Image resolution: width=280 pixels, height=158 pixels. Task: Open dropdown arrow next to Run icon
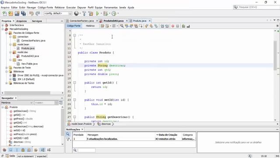tap(101, 14)
